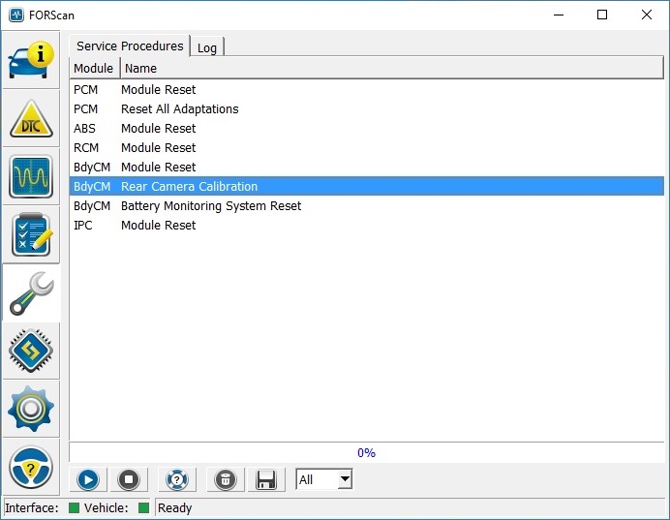The image size is (670, 520).
Task: Click the Vehicle green status indicator
Action: pos(143,507)
